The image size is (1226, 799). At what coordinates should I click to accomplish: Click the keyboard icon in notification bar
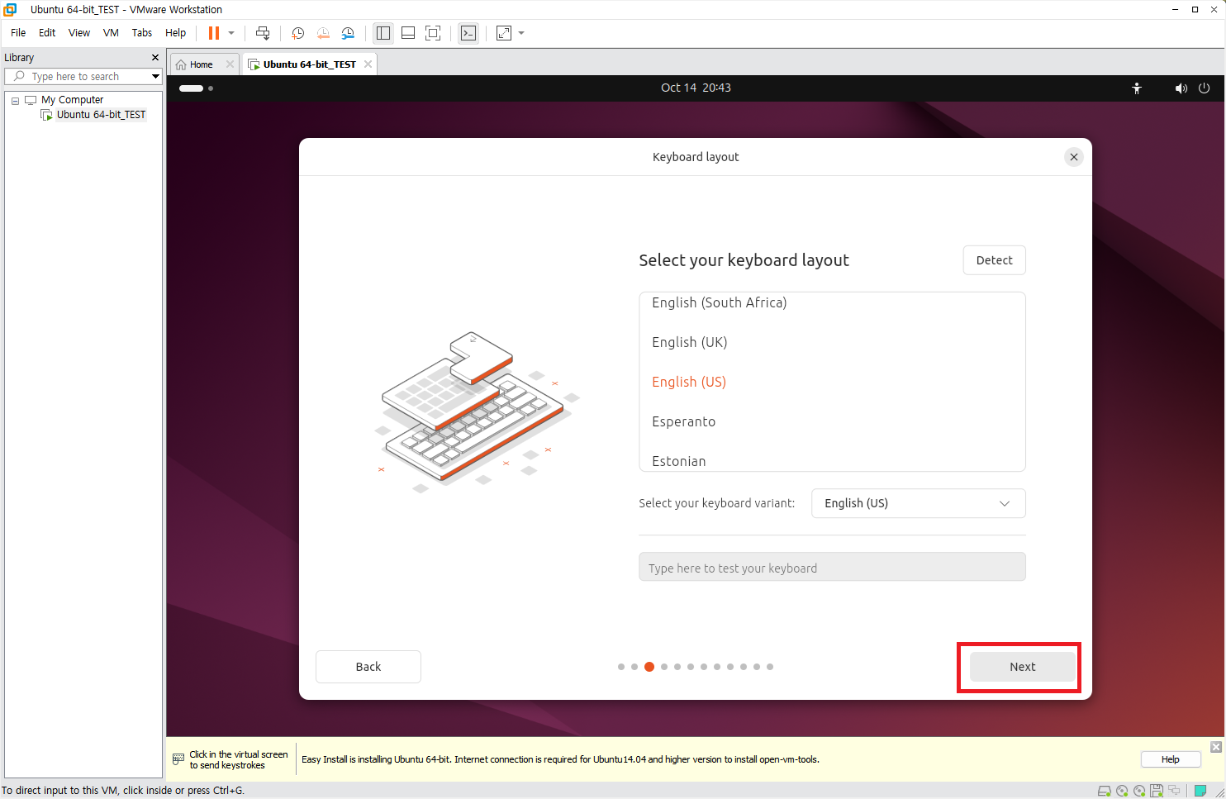click(178, 759)
